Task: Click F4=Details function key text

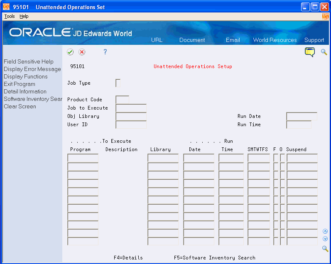Action: [128, 258]
